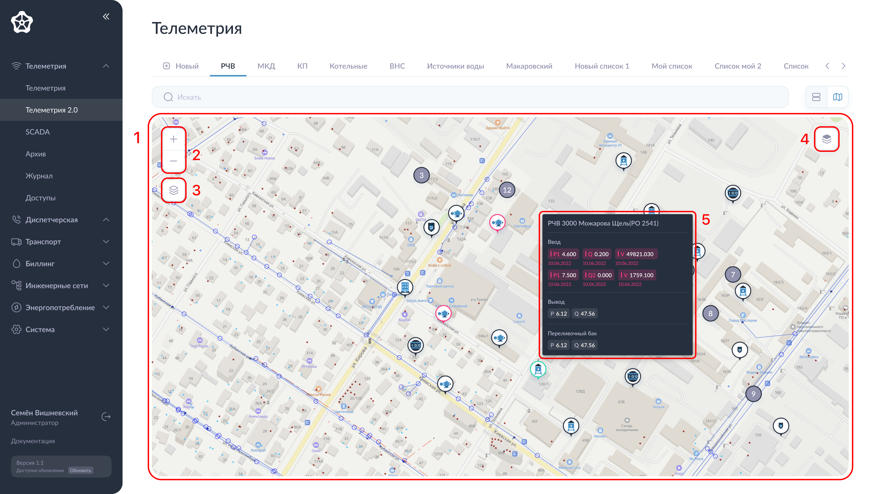Select the teal-outlined water tower map marker
The image size is (878, 494).
pyautogui.click(x=538, y=369)
